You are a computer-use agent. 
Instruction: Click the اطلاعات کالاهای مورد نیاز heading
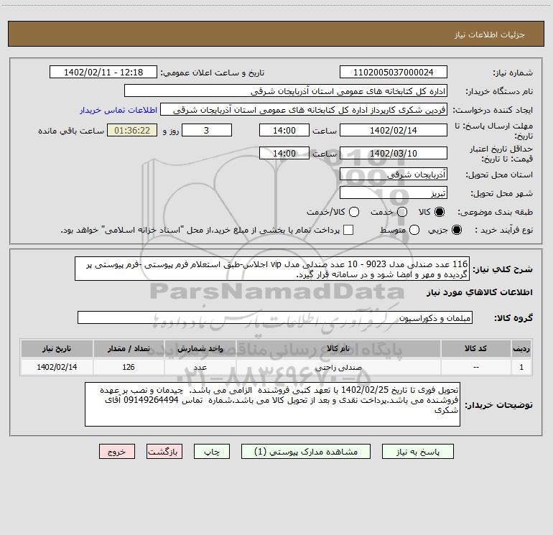(x=479, y=292)
